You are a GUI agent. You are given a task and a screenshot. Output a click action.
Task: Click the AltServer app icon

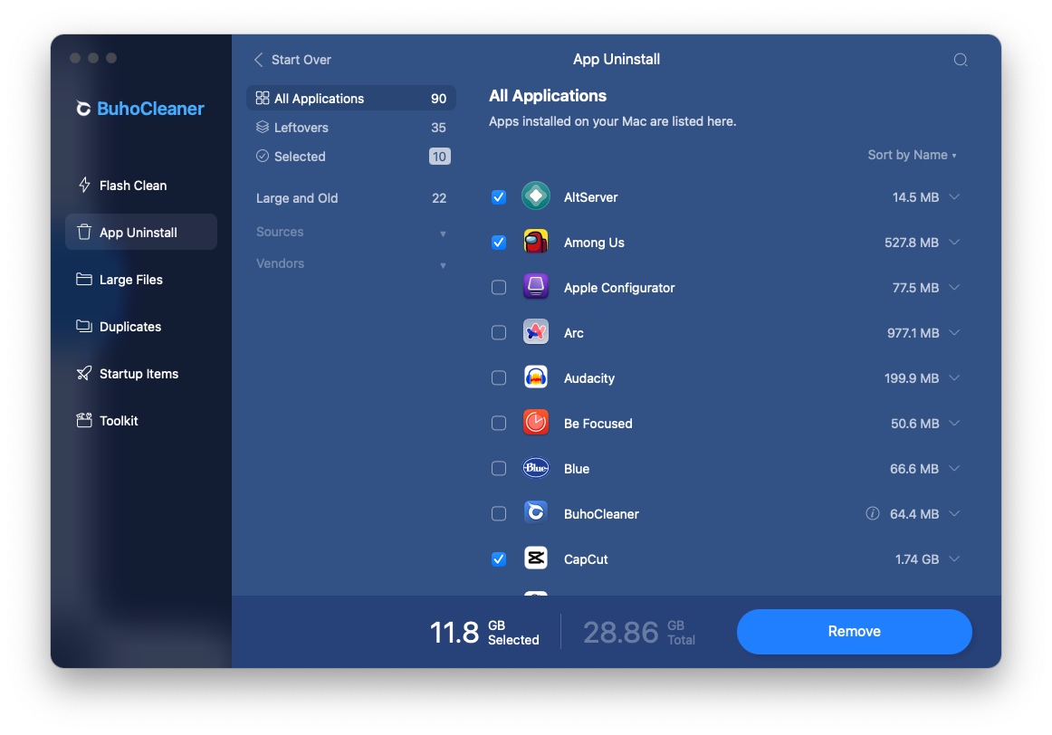point(535,196)
